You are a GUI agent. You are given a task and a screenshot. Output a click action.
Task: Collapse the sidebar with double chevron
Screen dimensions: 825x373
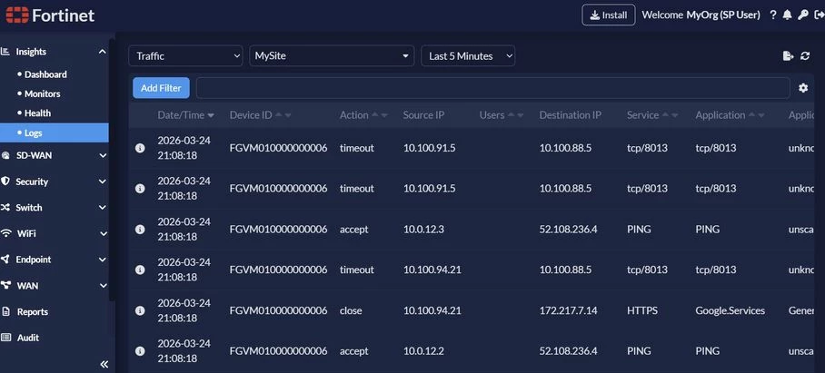pos(104,364)
